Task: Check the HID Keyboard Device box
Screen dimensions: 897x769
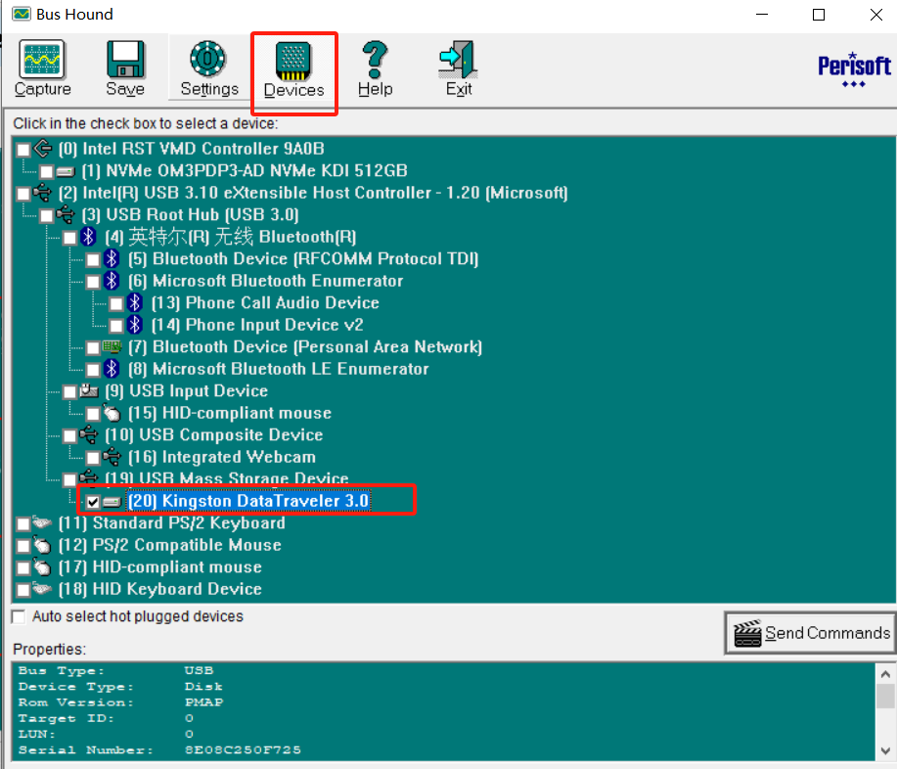Action: pyautogui.click(x=23, y=589)
